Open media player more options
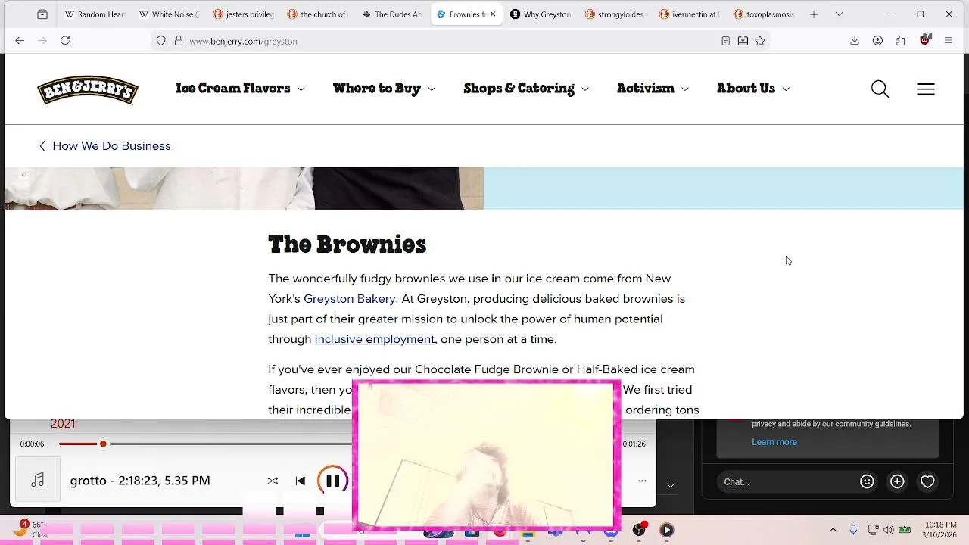The height and width of the screenshot is (545, 969). (642, 481)
